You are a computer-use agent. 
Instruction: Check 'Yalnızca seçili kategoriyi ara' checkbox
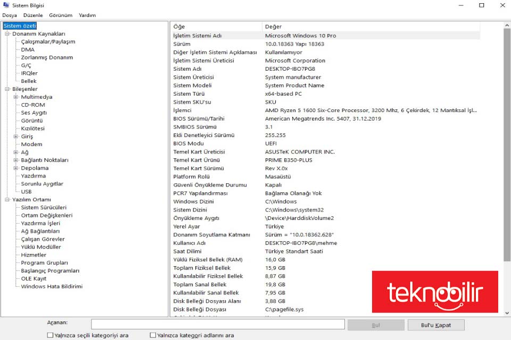click(50, 335)
